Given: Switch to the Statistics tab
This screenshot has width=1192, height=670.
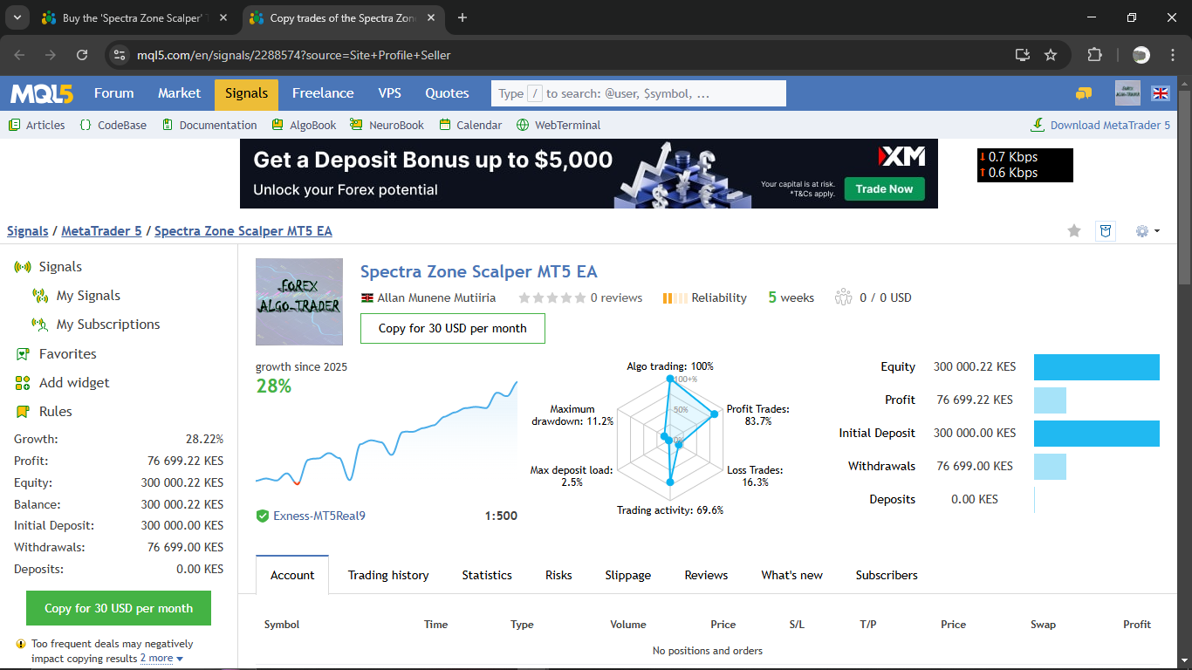Looking at the screenshot, I should click(487, 575).
